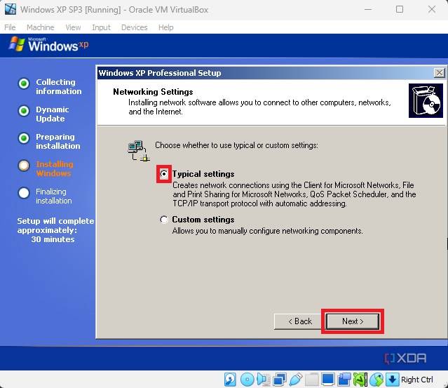Click the green CPU virtualization indicator

(x=360, y=380)
